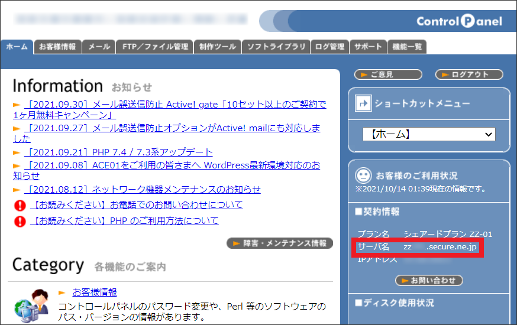
Task: Click the Control Panel logo
Action: pyautogui.click(x=458, y=21)
